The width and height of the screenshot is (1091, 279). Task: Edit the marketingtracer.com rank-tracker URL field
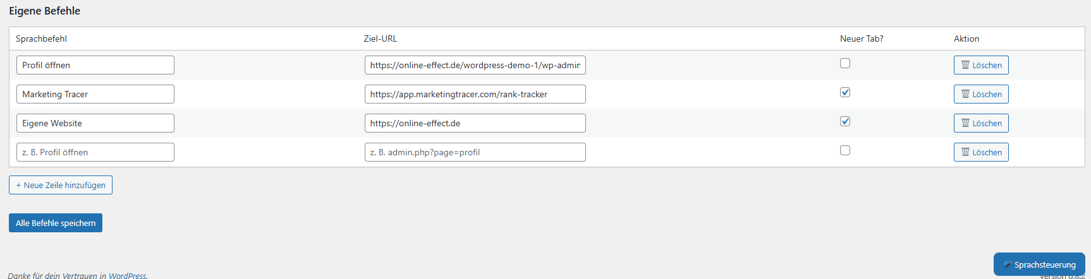click(475, 94)
